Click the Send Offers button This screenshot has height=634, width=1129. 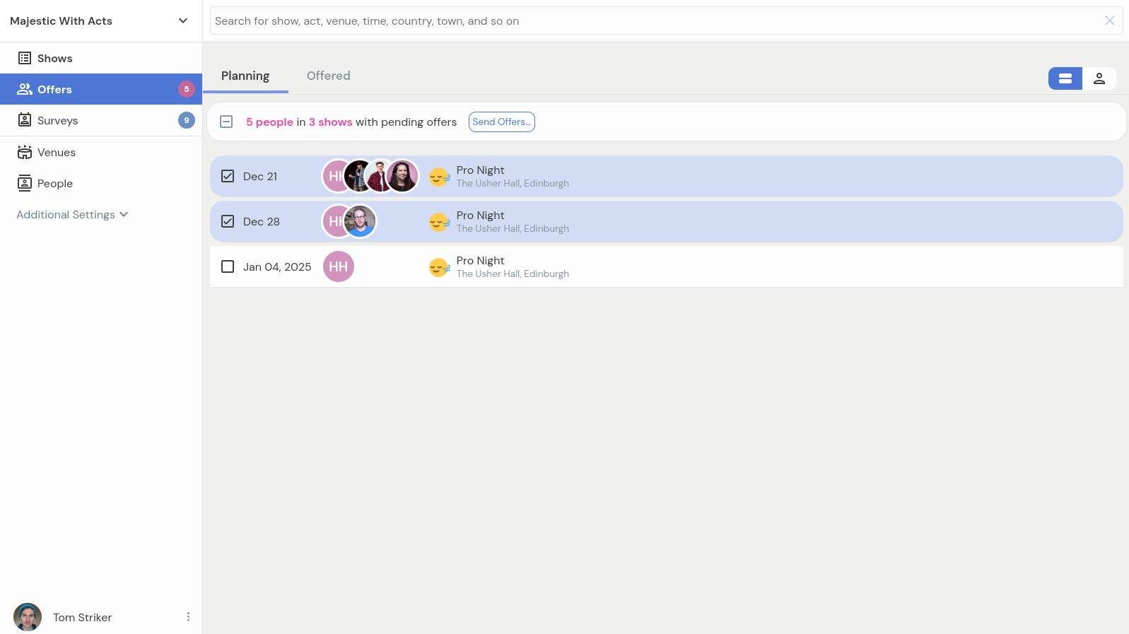[501, 122]
